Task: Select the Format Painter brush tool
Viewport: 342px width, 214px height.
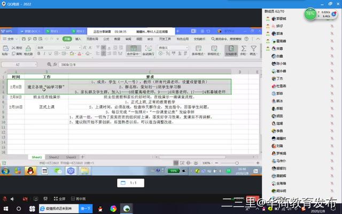Action: (28, 49)
